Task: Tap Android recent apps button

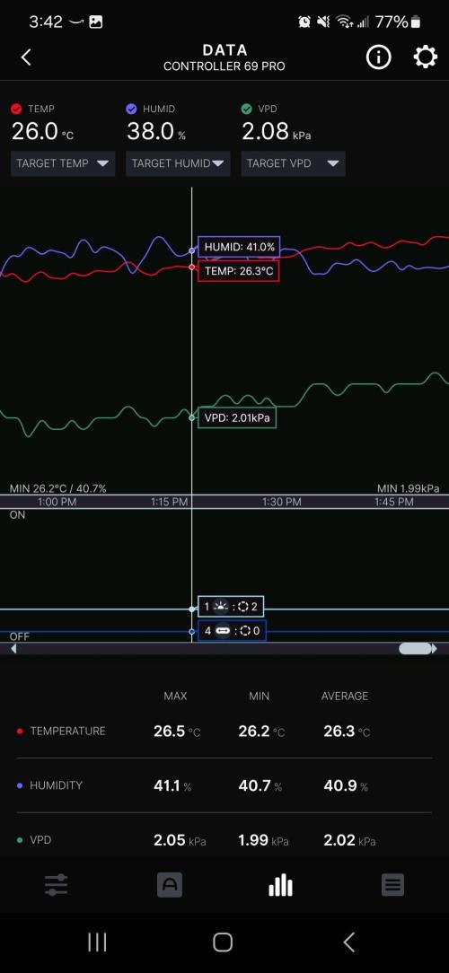Action: (97, 942)
